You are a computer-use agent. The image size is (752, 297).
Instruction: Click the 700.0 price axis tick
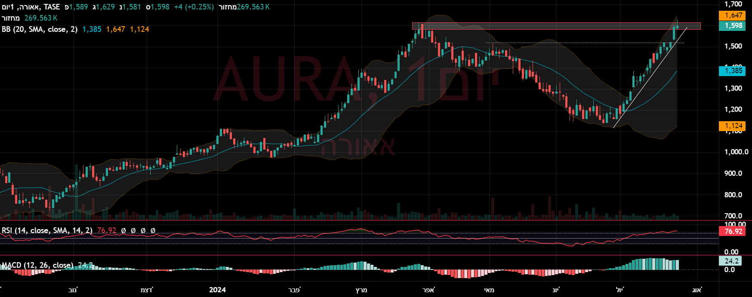tap(734, 216)
